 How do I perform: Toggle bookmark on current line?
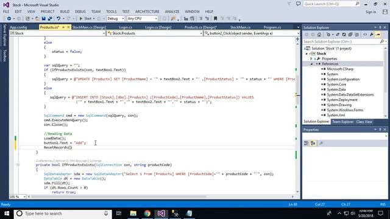pos(215,19)
